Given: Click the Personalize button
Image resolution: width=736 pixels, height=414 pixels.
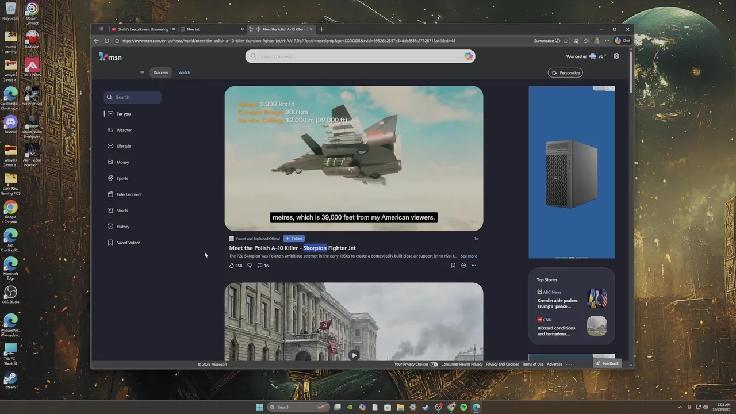Looking at the screenshot, I should pos(565,73).
